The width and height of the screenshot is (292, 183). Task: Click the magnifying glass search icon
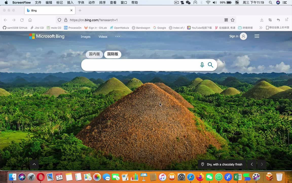click(x=210, y=65)
